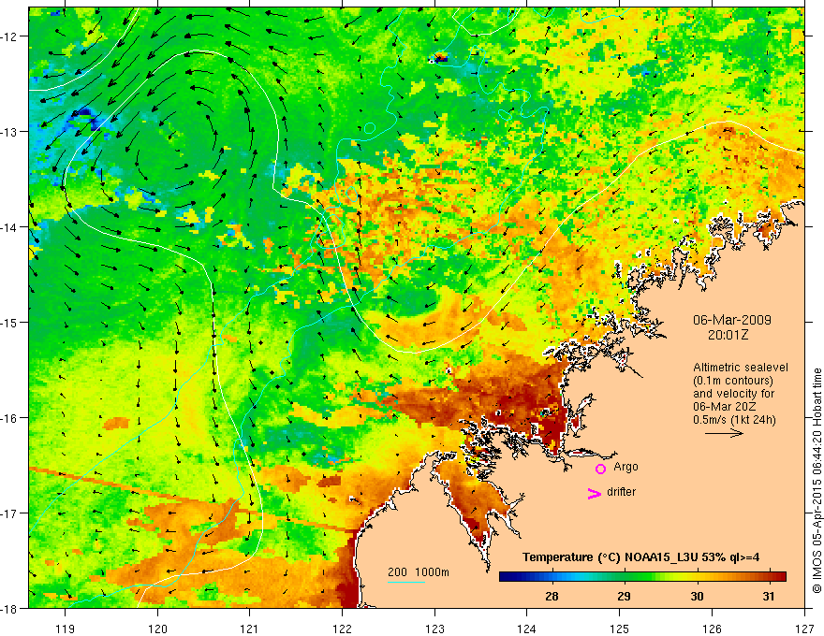Click the magenta Argo circle symbol

[x=600, y=469]
